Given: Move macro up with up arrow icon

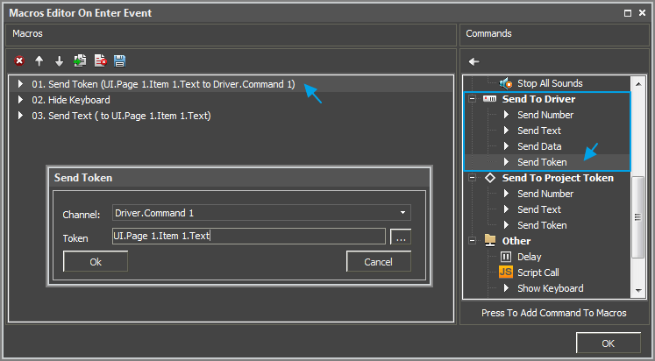Looking at the screenshot, I should coord(39,61).
